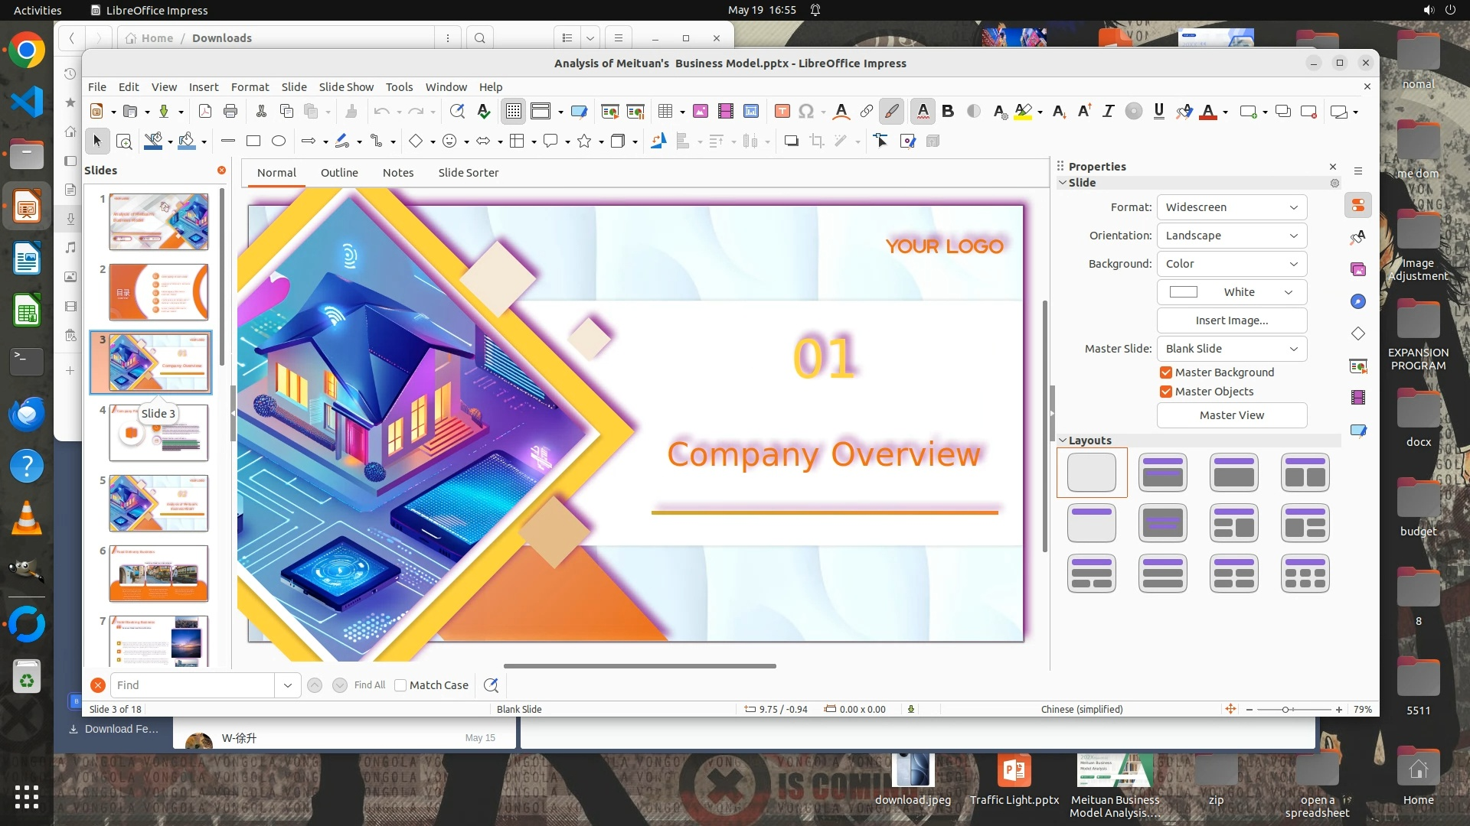
Task: Enable the Match Case checkbox
Action: click(x=400, y=685)
